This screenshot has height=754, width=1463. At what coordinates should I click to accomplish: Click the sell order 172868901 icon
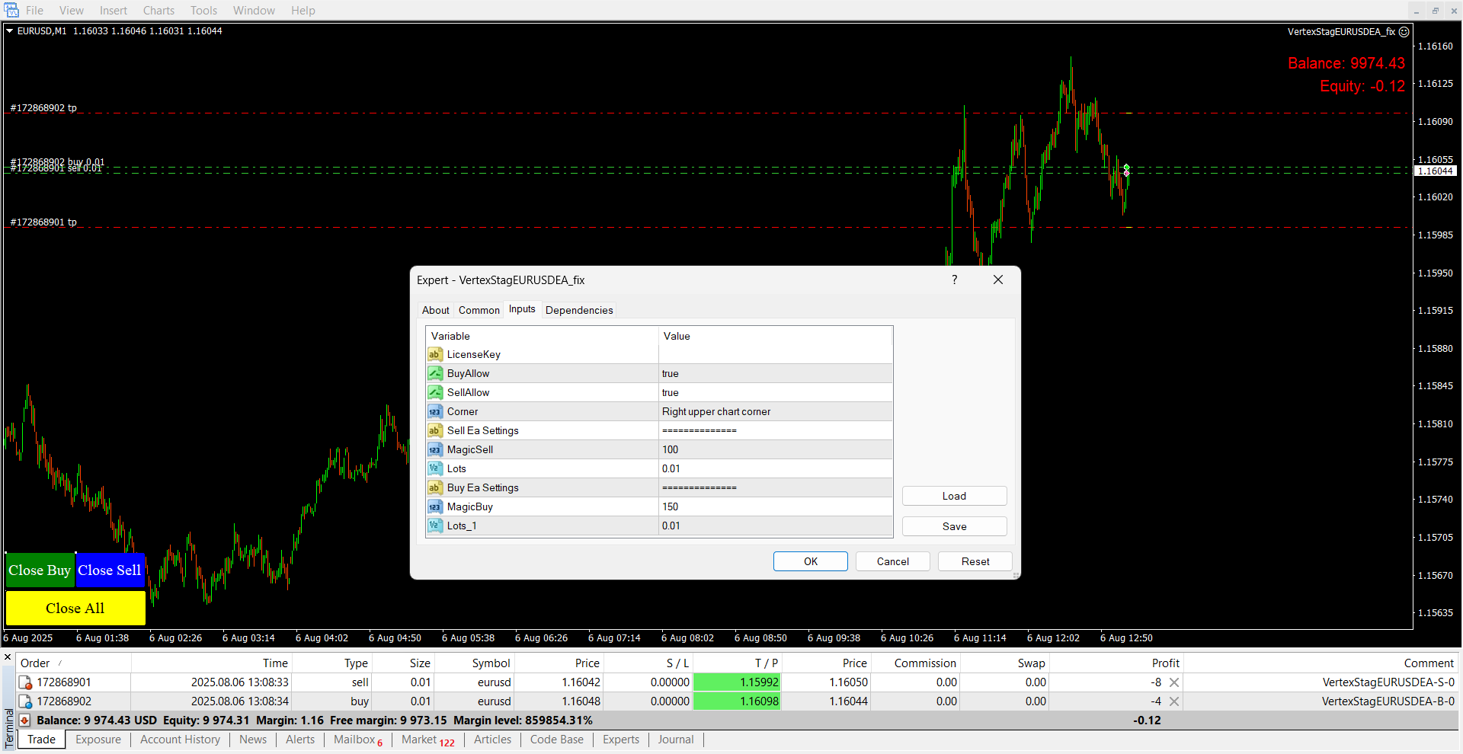point(25,682)
